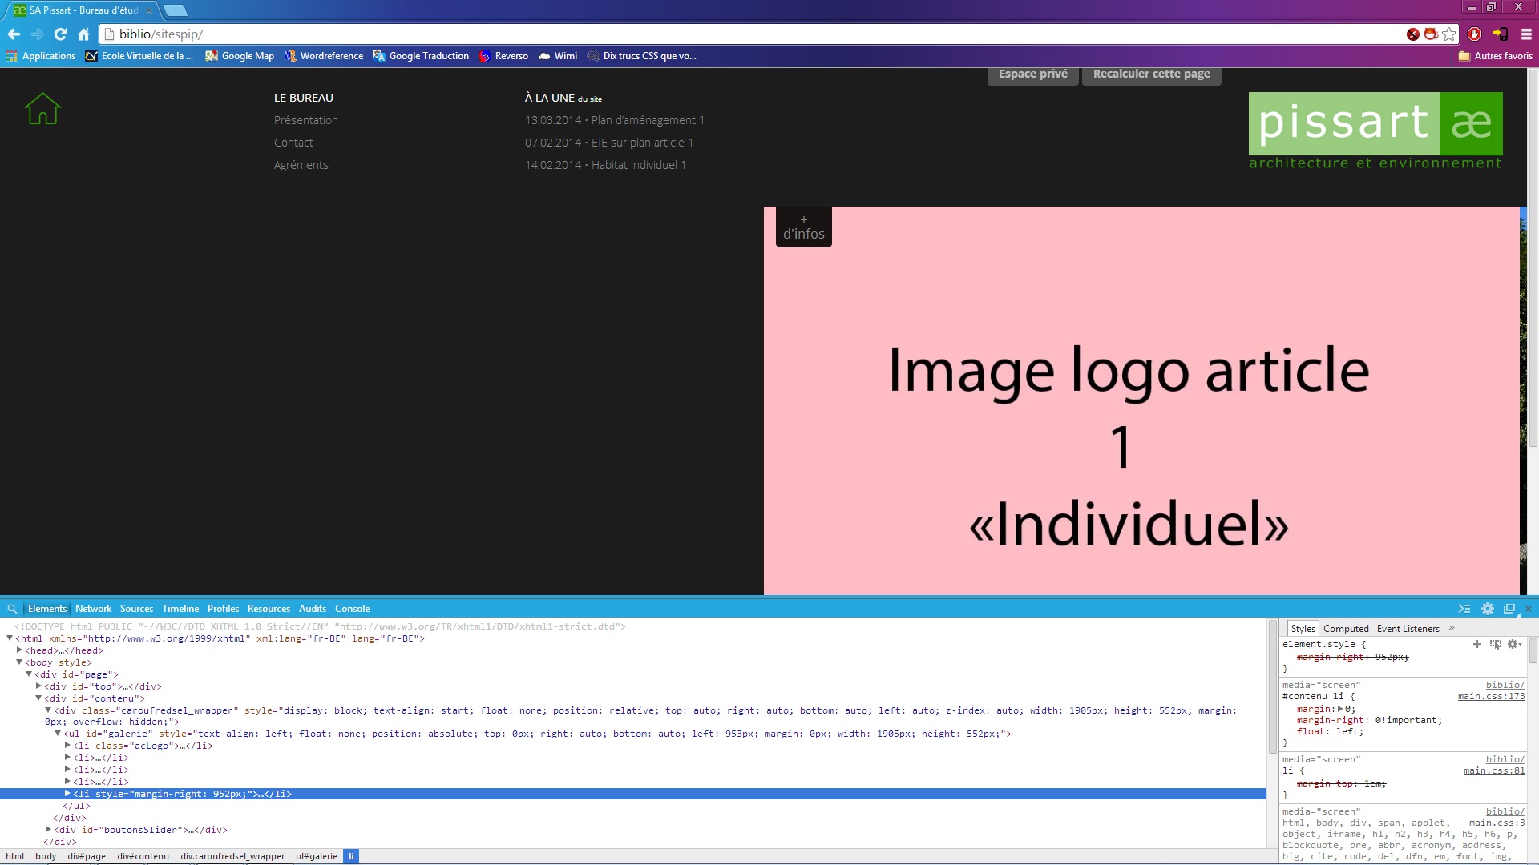Switch to the Network tab in DevTools

[93, 609]
